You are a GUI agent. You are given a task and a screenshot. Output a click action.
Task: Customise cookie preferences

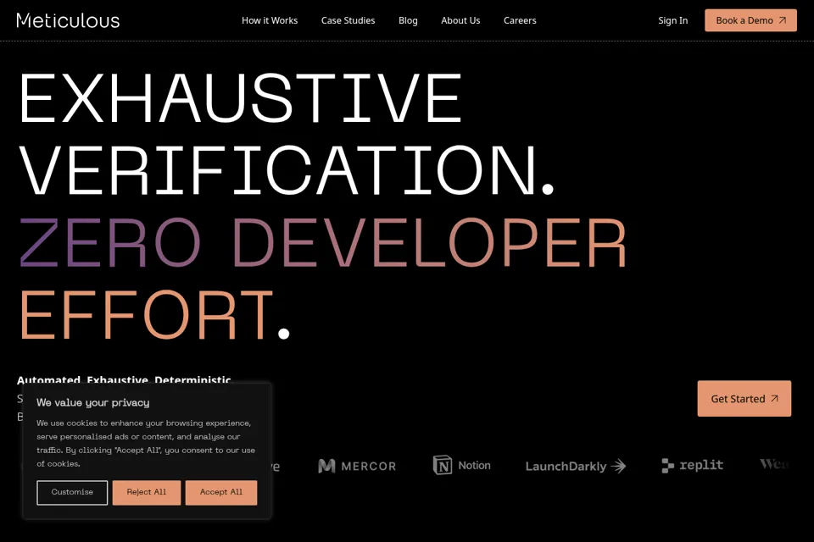72,492
